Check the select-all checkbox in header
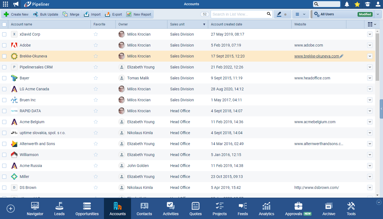383x219 pixels. coord(4,24)
